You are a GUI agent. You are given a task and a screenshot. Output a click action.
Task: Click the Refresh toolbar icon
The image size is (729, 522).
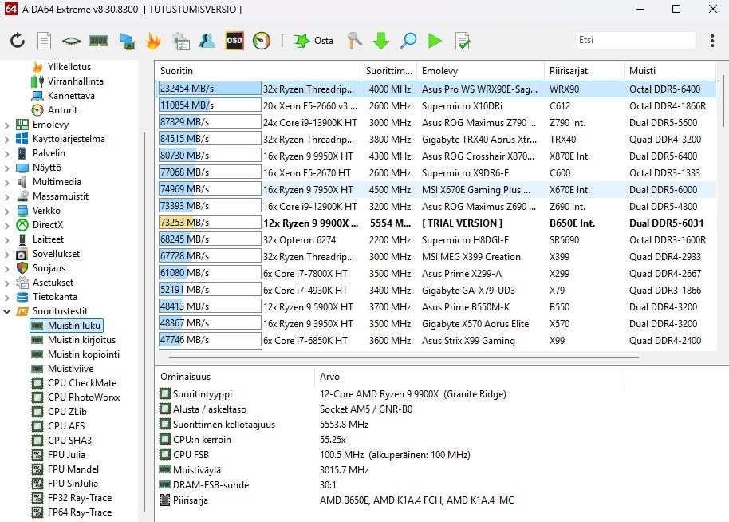pos(18,41)
